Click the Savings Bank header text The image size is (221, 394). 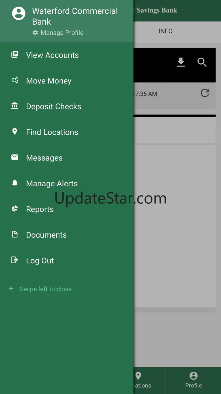pos(157,10)
